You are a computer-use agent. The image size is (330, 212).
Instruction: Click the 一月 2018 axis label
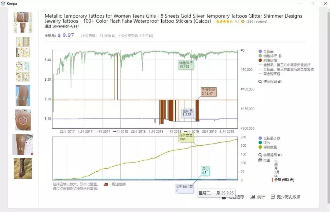tap(120, 132)
